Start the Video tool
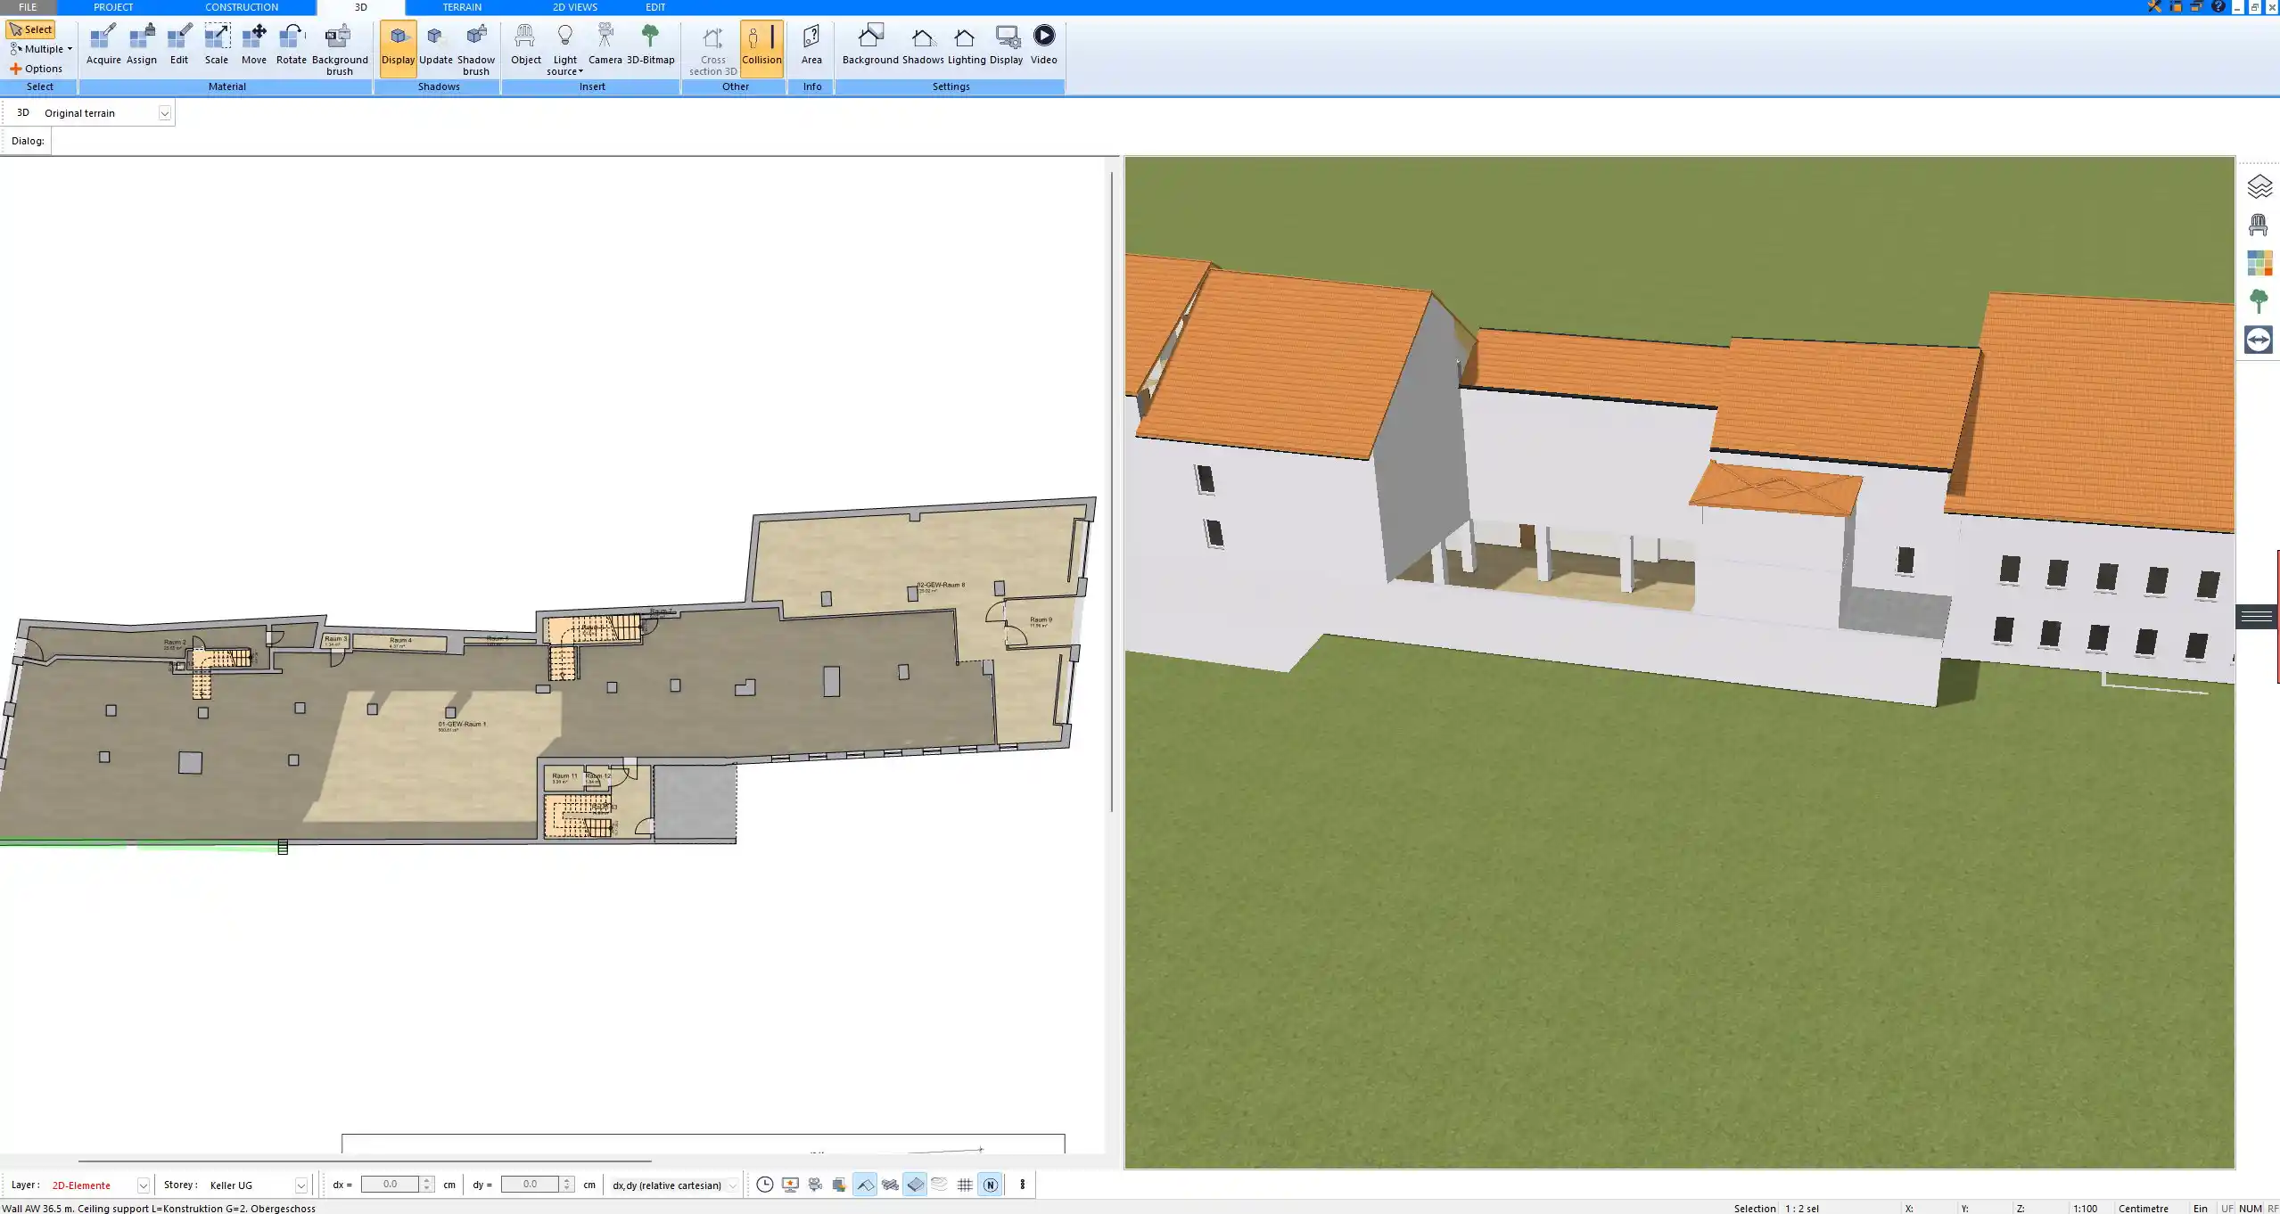Image resolution: width=2280 pixels, height=1214 pixels. 1044,45
